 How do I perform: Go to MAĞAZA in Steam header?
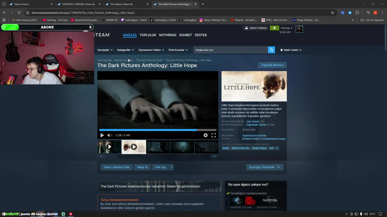[x=130, y=35]
